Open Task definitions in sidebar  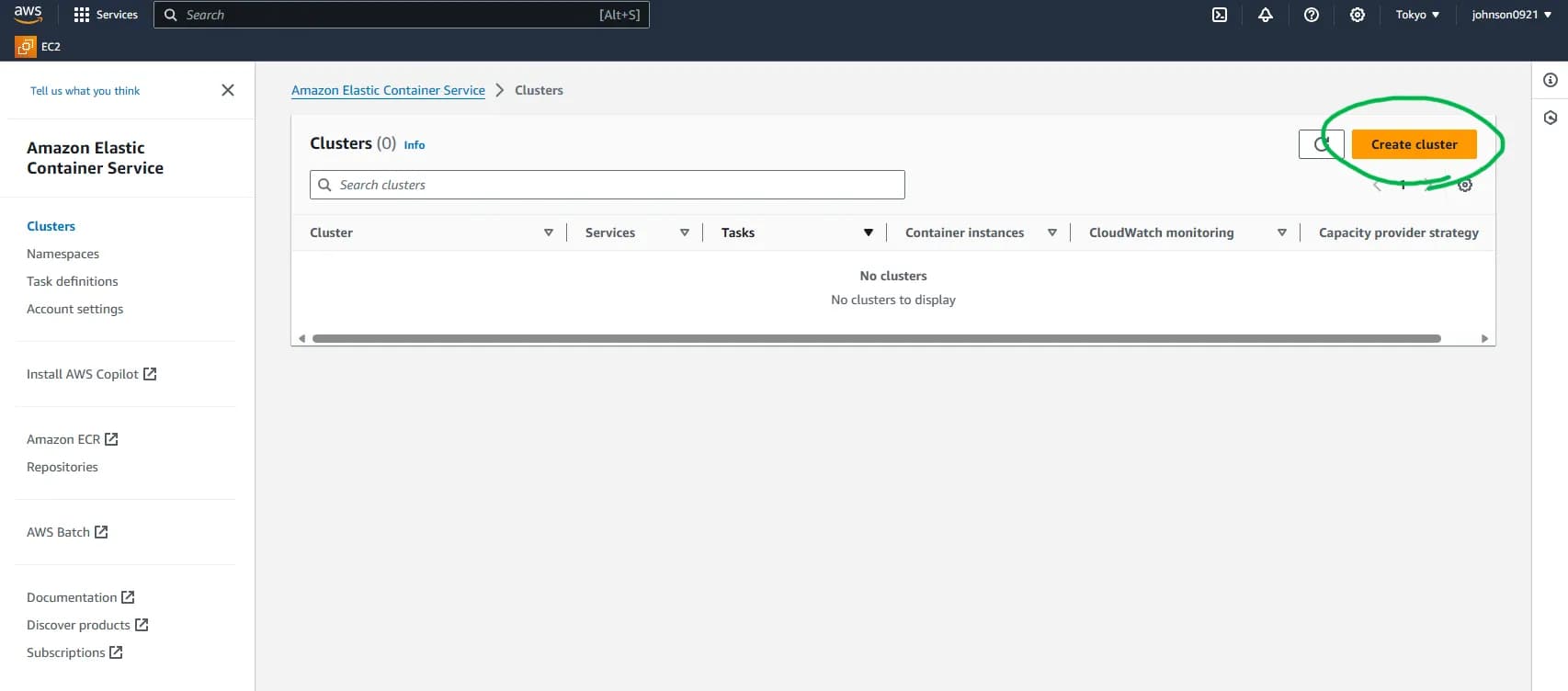pyautogui.click(x=72, y=281)
